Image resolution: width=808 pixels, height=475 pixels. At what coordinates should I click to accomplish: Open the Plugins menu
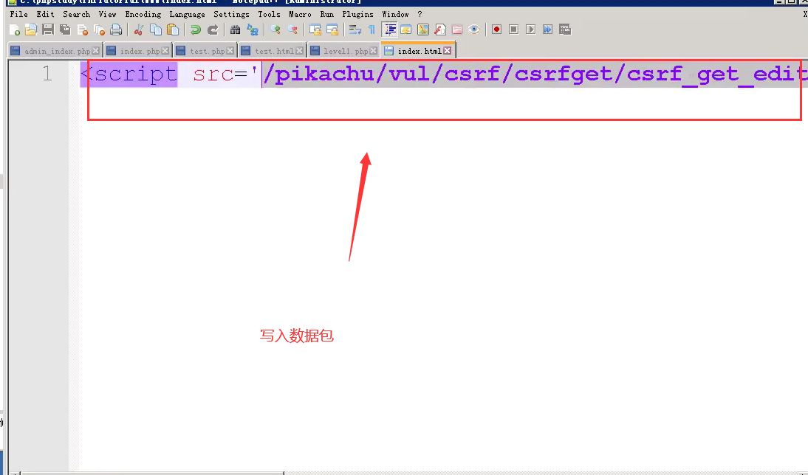coord(357,15)
